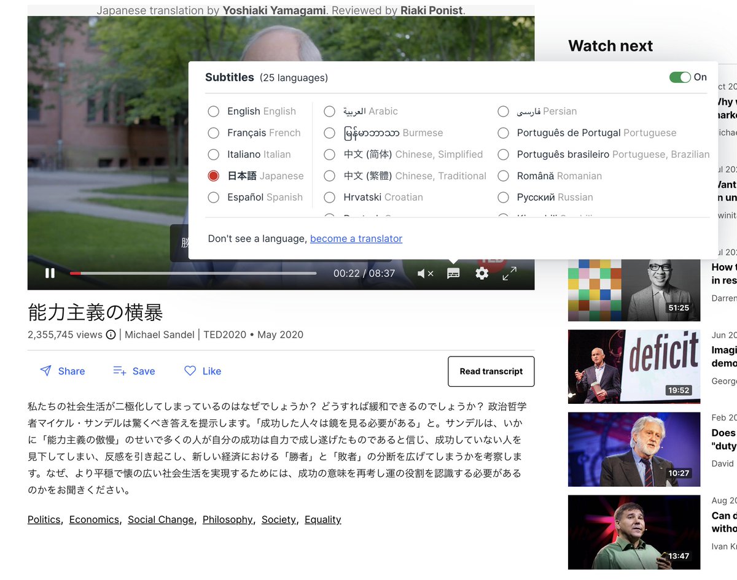This screenshot has width=737, height=580.
Task: Unmute the video volume icon
Action: coord(425,274)
